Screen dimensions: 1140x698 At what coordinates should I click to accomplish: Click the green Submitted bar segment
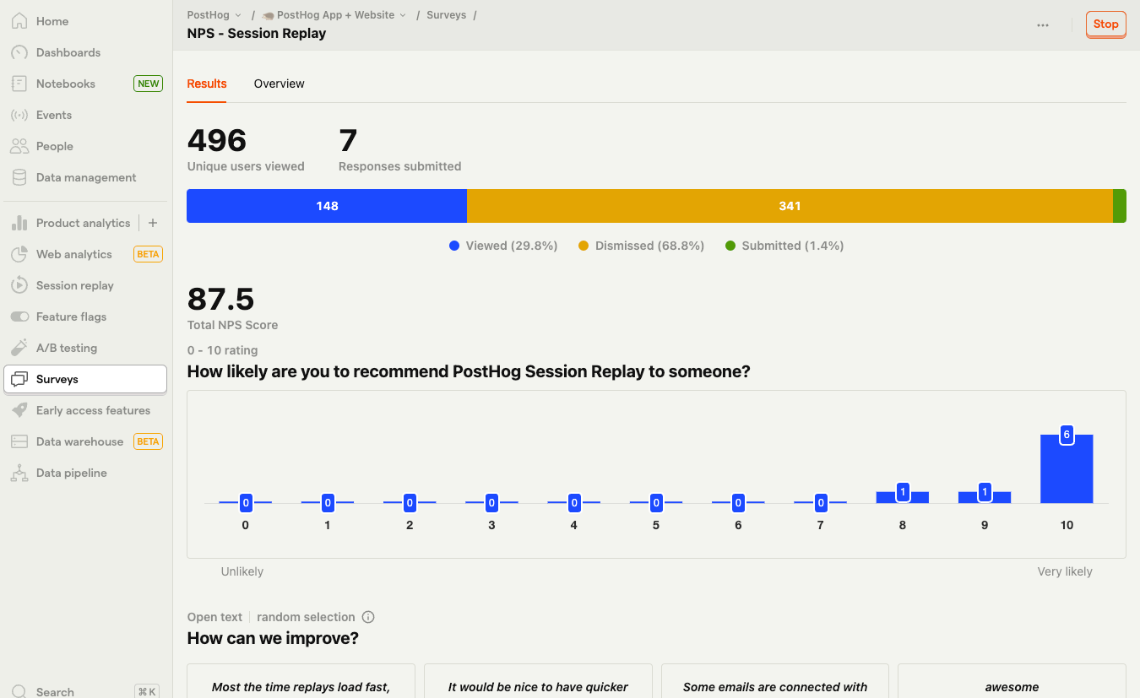pos(1120,206)
